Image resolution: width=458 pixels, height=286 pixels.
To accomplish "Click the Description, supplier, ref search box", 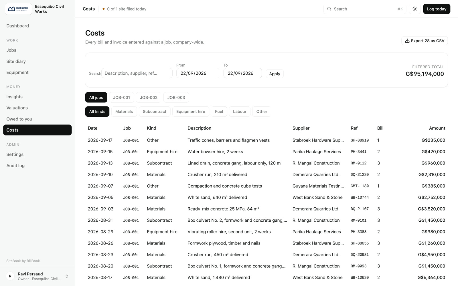I will 137,73.
